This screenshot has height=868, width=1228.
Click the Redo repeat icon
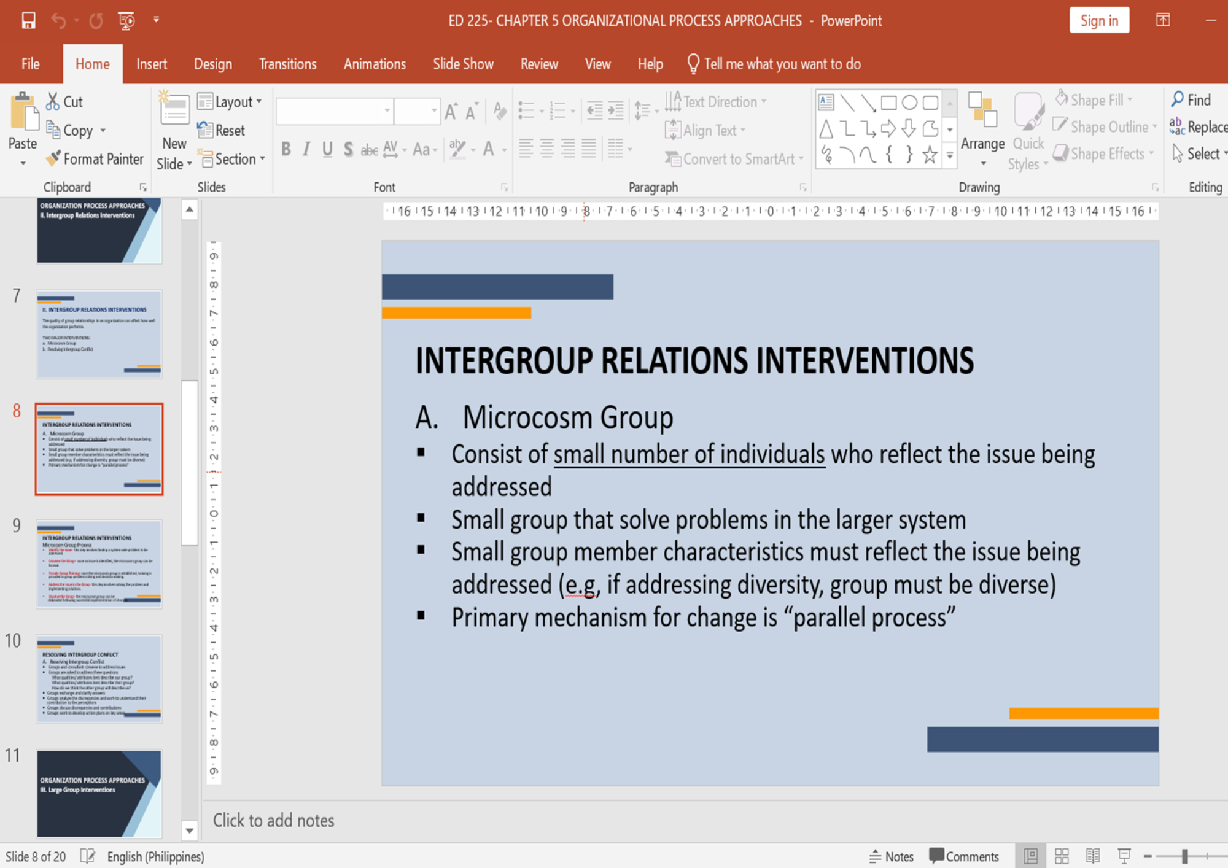[x=96, y=20]
